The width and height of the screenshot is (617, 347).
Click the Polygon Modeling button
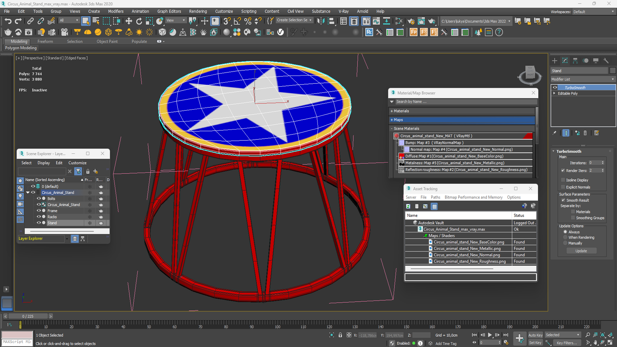[x=21, y=48]
